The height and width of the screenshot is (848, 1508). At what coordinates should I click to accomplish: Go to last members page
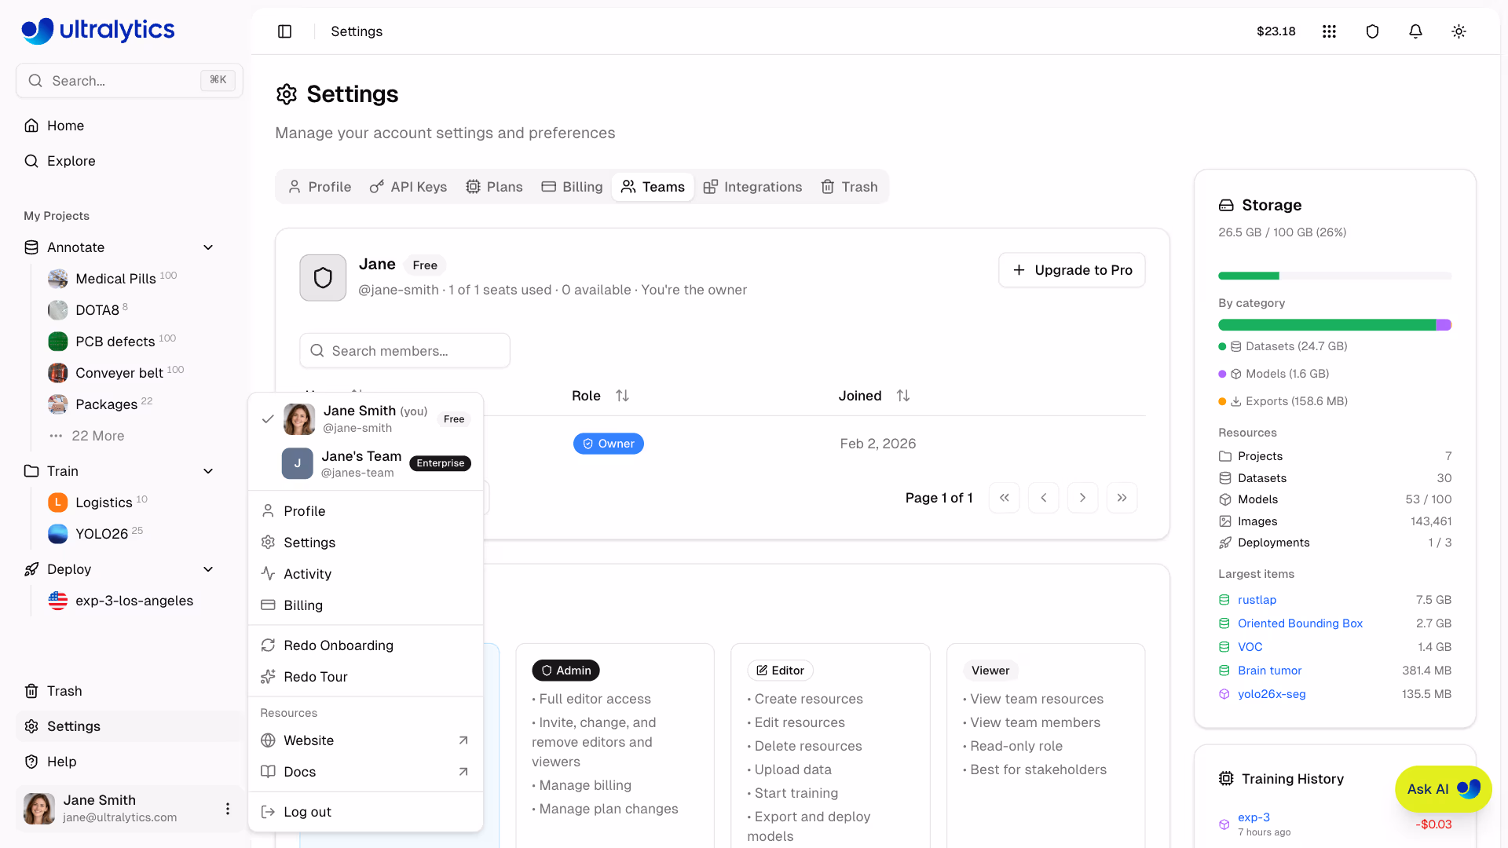[x=1122, y=498]
